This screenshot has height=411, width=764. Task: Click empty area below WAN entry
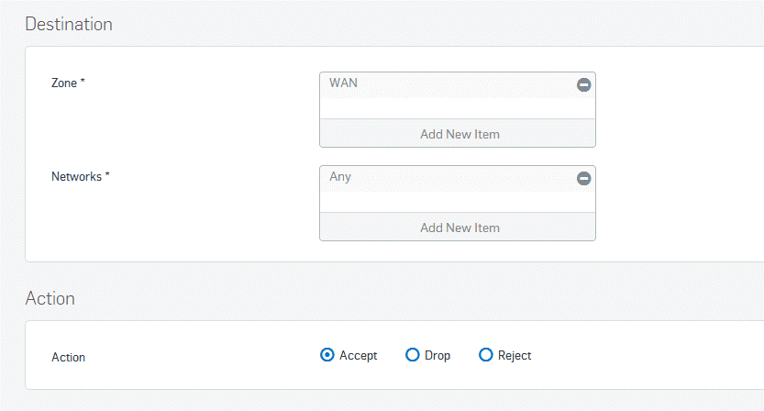click(458, 108)
